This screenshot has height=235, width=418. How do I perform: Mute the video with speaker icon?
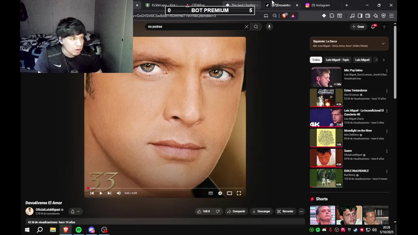tap(119, 193)
